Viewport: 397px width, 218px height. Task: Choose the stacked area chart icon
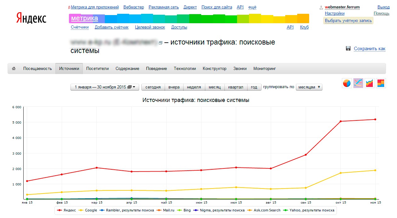point(370,83)
